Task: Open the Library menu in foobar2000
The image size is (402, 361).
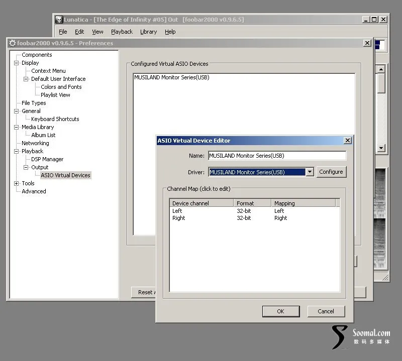Action: [x=148, y=32]
